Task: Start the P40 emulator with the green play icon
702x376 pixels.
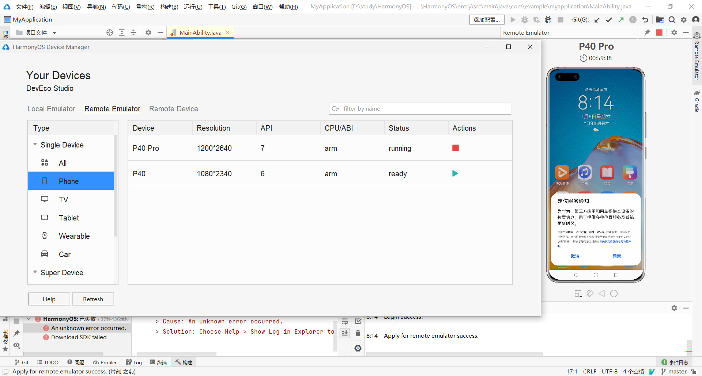Action: click(x=455, y=173)
